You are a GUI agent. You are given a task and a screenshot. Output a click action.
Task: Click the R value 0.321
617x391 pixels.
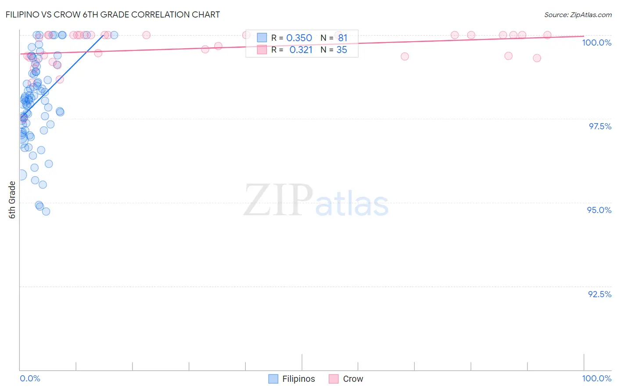click(x=301, y=50)
